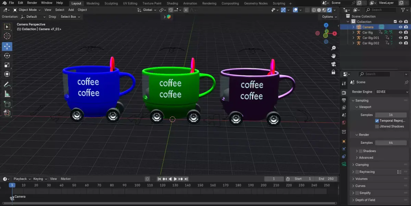Open the Default orientation dropdown
Viewport: 411px width, 206px height.
pyautogui.click(x=33, y=16)
